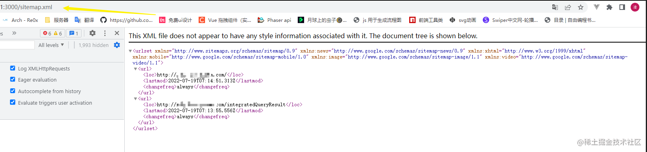Collapse the second url node with integratedQueryResult
This screenshot has height=152, width=647.
135,99
